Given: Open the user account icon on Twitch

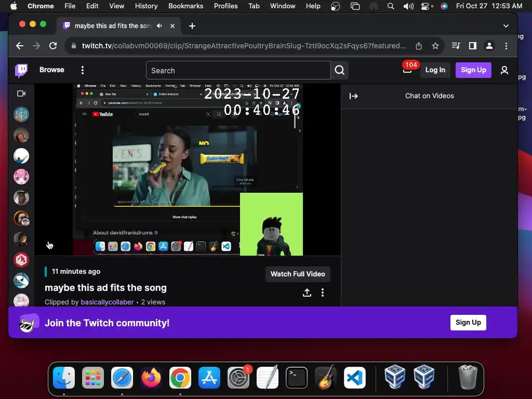Looking at the screenshot, I should tap(504, 70).
